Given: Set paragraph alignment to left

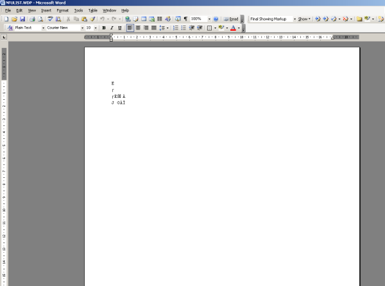Looking at the screenshot, I should (x=130, y=28).
